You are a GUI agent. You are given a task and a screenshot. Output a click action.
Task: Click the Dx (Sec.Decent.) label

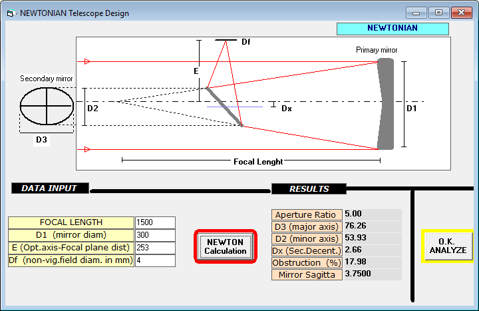coord(307,251)
